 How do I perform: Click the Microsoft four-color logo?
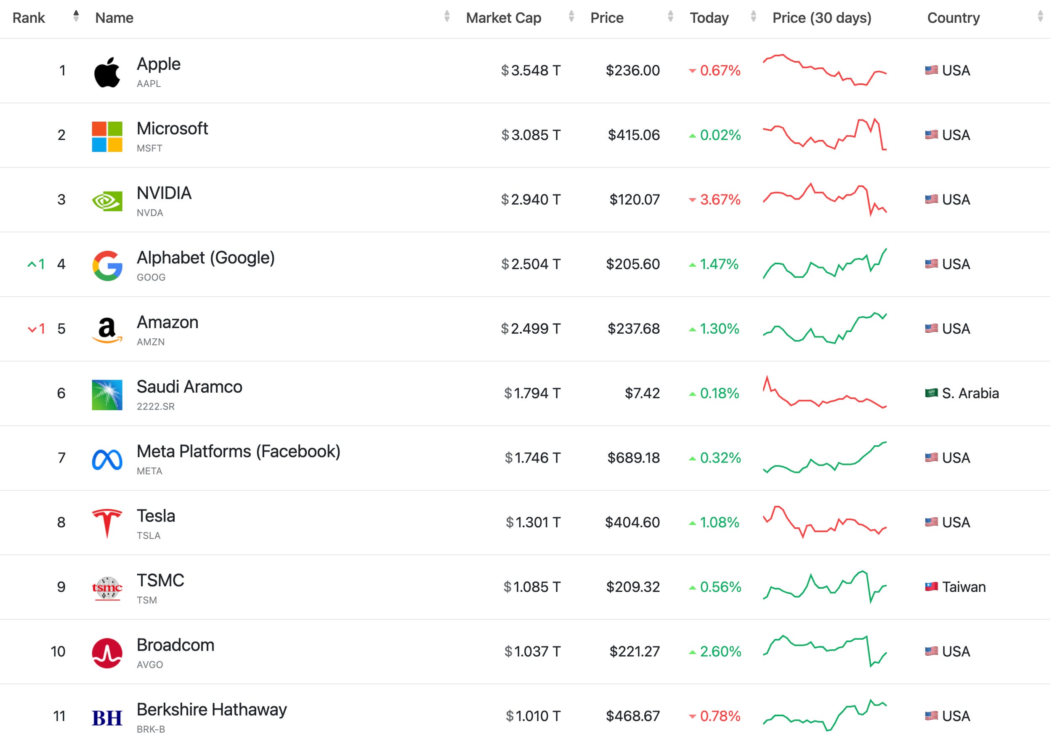click(x=107, y=137)
